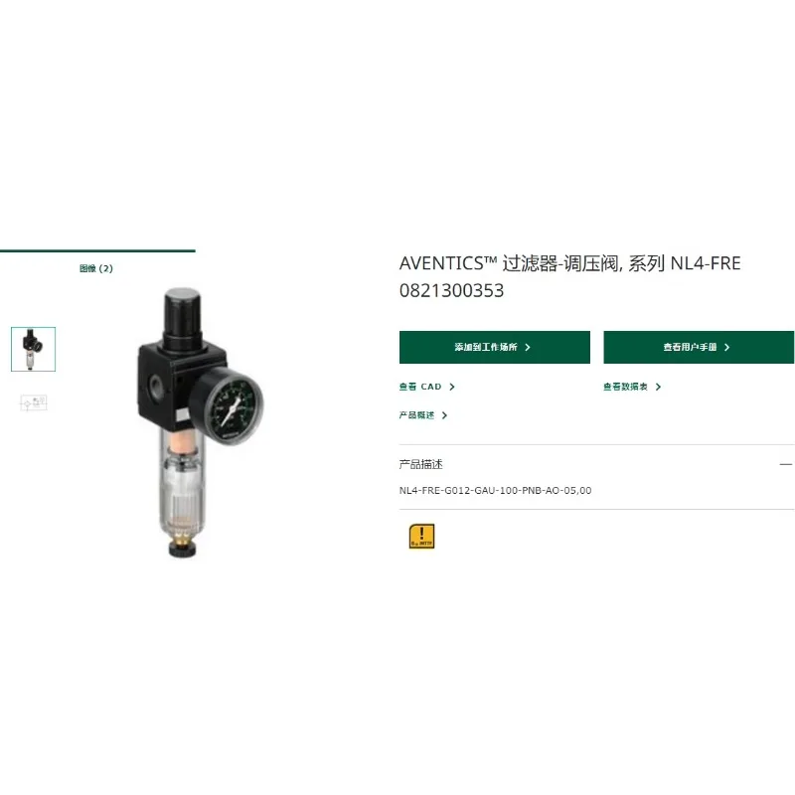This screenshot has width=795, height=795.
Task: Click the large filter-regulator product image
Action: (x=200, y=422)
